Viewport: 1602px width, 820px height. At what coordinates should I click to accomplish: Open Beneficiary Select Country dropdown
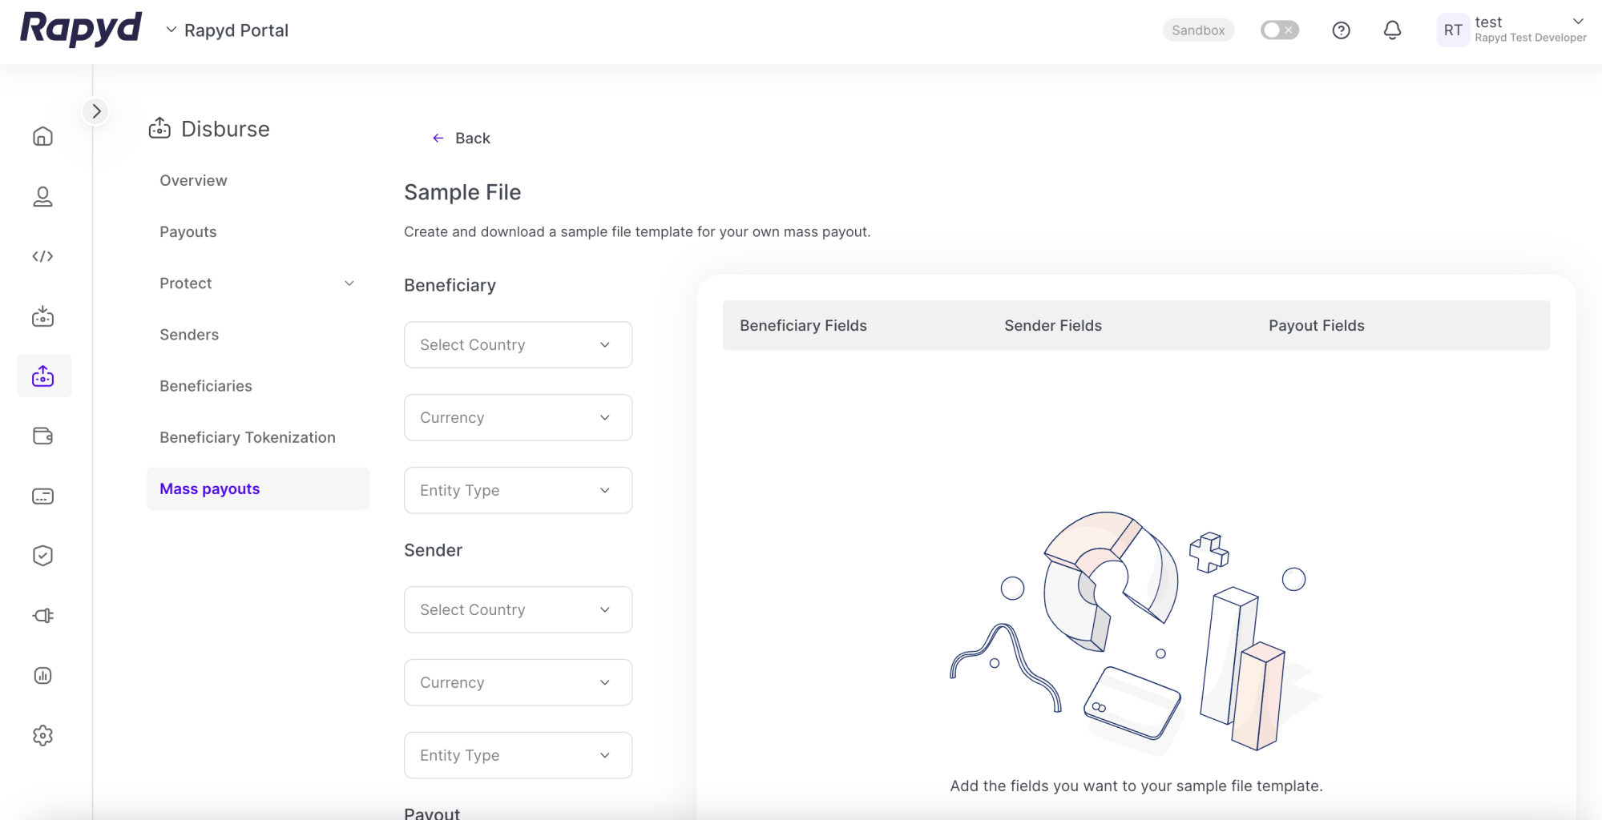click(x=518, y=344)
